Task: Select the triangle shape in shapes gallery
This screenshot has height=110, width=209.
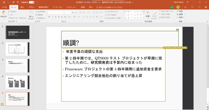Action: coord(128,15)
